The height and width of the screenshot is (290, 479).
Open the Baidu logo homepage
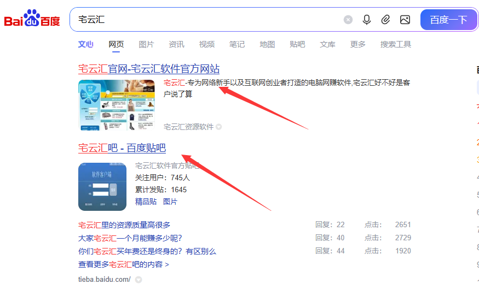[x=32, y=18]
